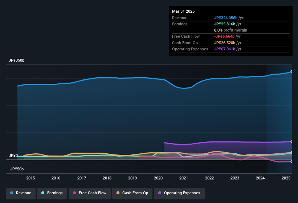Click the pink Free Cash Flow endpoint marker
The width and height of the screenshot is (298, 203).
(292, 161)
